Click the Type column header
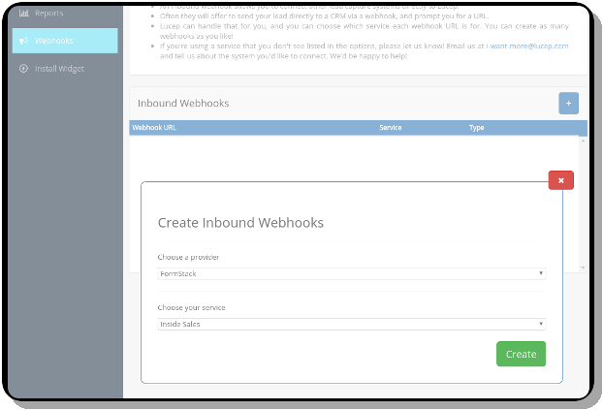This screenshot has height=410, width=603. pyautogui.click(x=476, y=128)
